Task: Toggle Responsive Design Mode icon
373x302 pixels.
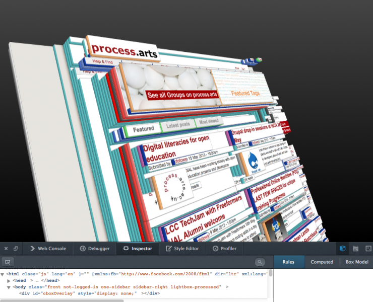Action: tap(368, 249)
